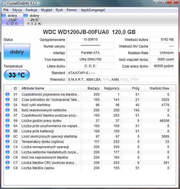Click blue status orb for attribute 07
Image resolution: width=180 pixels, height=189 pixels.
coord(7,115)
